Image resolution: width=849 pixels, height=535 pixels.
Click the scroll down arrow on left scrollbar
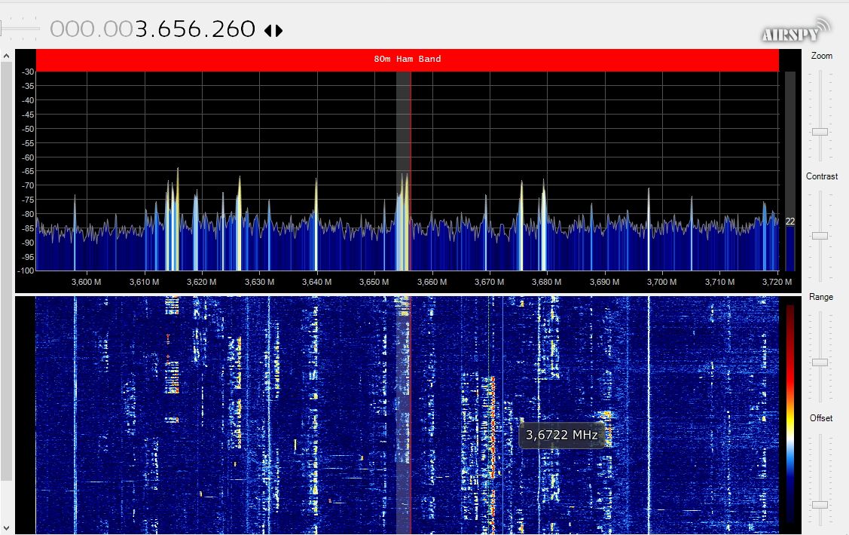point(6,528)
